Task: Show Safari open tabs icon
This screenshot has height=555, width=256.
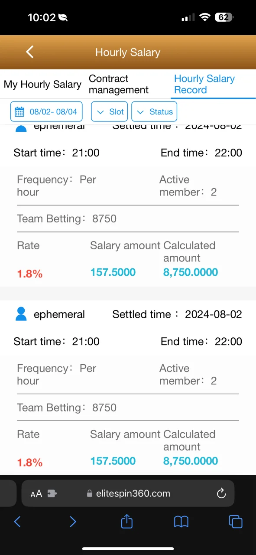Action: [235, 522]
